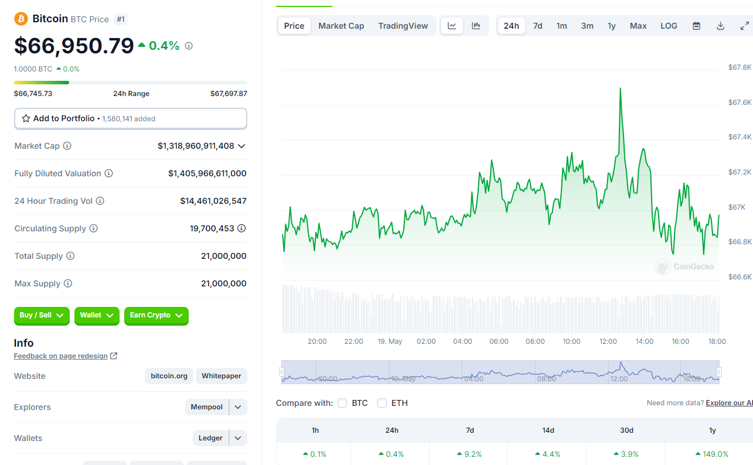The width and height of the screenshot is (753, 465).
Task: Click the 14d 4.4% change cell
Action: (548, 454)
